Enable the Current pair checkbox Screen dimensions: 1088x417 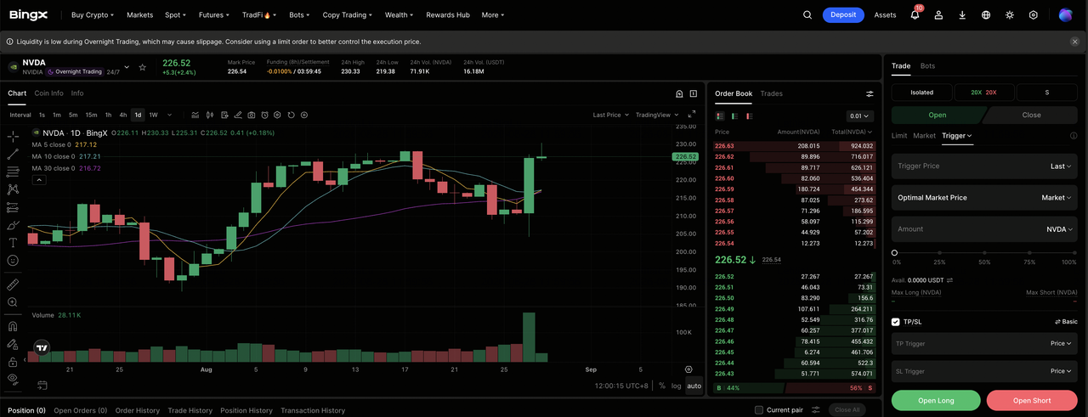[759, 410]
